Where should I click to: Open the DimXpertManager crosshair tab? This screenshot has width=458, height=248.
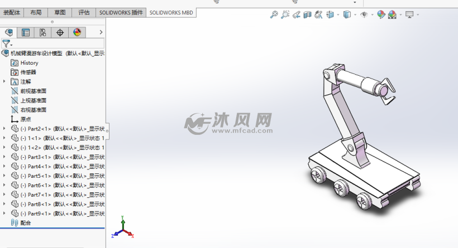coord(60,32)
